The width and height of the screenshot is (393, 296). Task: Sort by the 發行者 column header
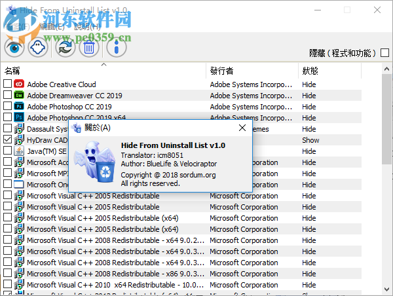(x=252, y=71)
